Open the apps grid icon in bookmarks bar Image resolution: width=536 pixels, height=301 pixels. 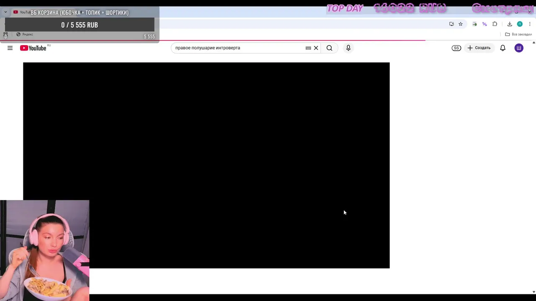point(5,35)
